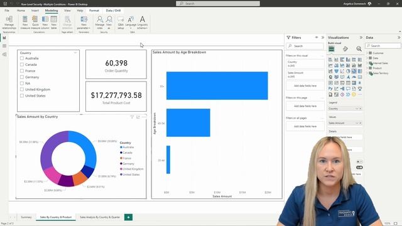Select the R script visual icon
402x226 pixels.
pyautogui.click(x=360, y=83)
